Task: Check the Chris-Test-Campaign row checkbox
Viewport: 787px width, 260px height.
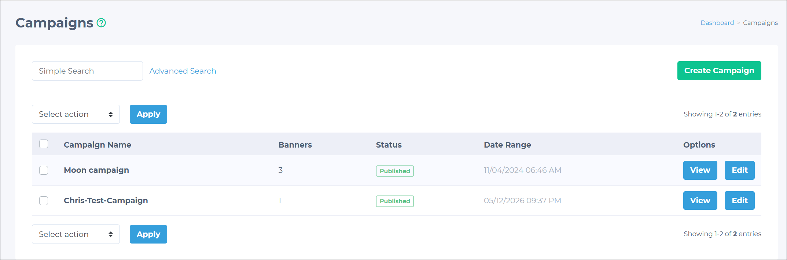Action: 44,201
